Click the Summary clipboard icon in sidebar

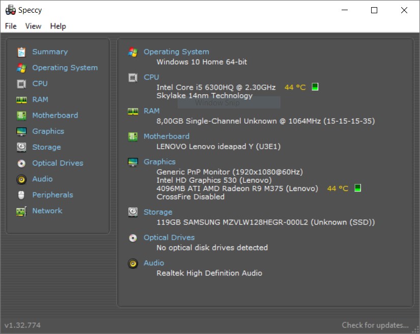point(21,52)
